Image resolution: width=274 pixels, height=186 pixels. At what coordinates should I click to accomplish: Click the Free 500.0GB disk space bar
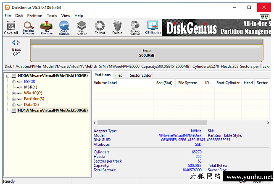(147, 51)
